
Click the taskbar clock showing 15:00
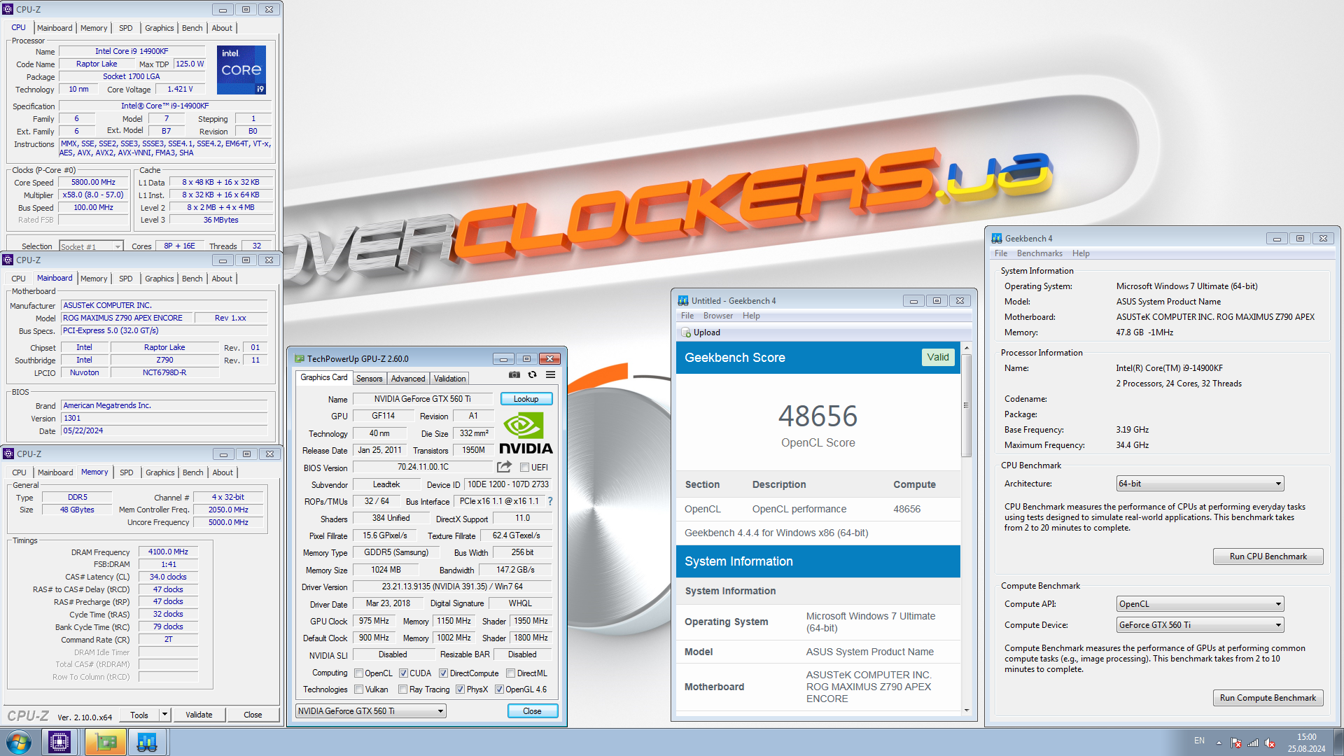coord(1306,743)
